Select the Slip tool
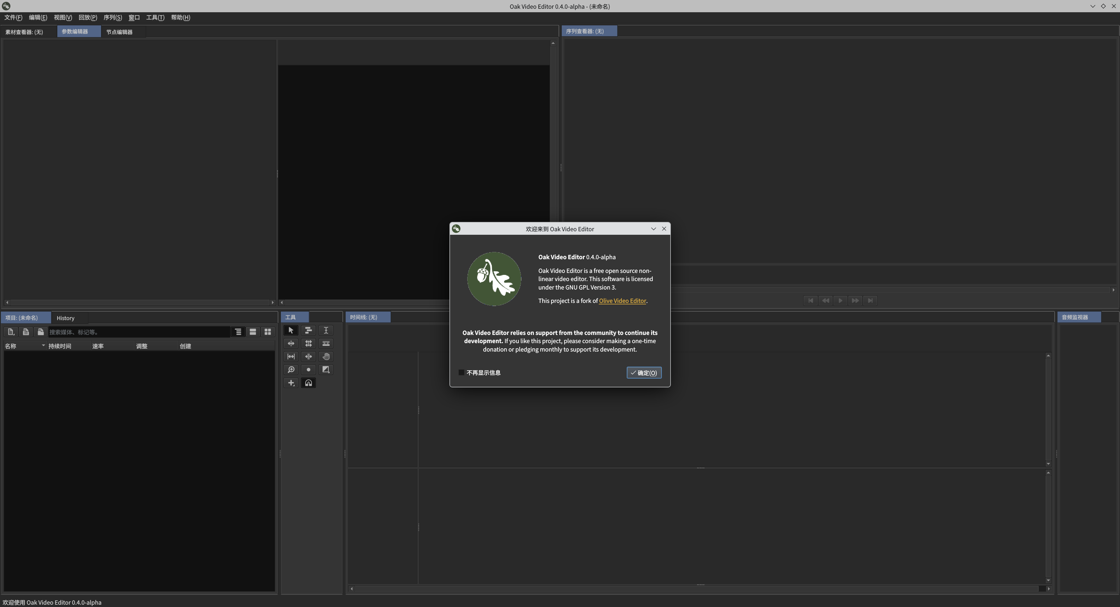1120x607 pixels. [291, 357]
